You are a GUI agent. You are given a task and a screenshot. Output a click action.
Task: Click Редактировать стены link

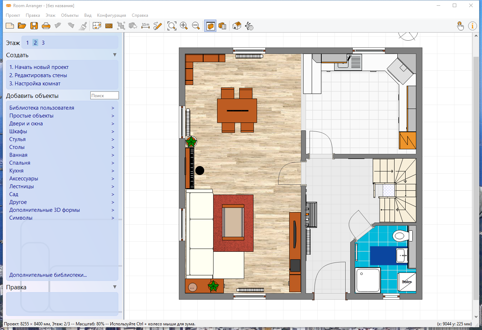click(x=38, y=75)
